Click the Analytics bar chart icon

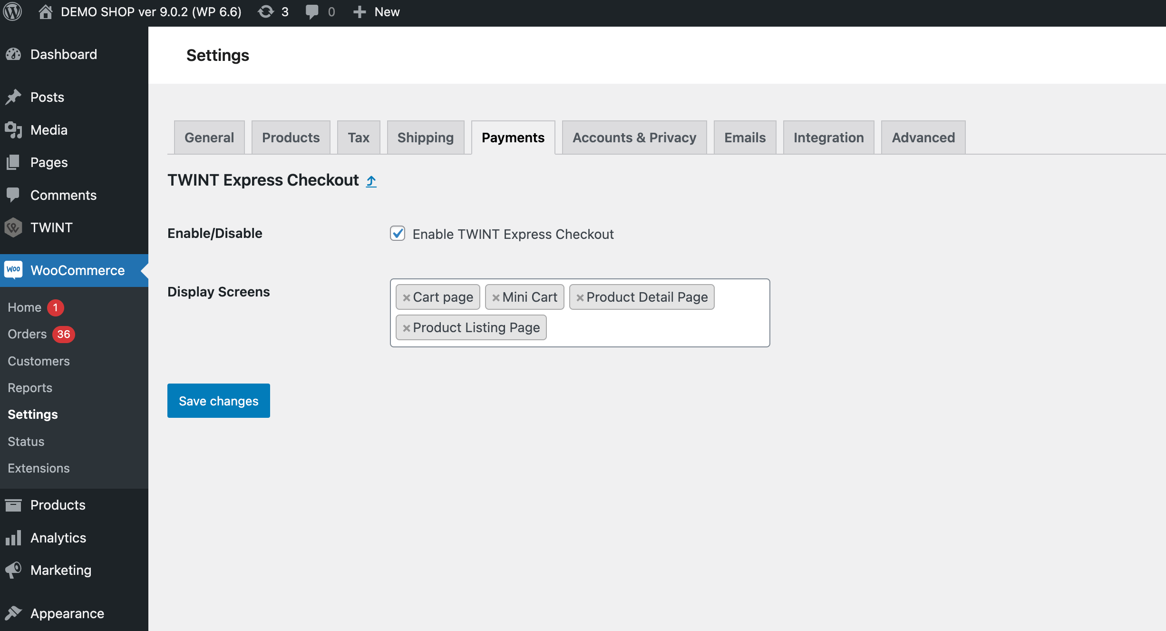(x=13, y=538)
